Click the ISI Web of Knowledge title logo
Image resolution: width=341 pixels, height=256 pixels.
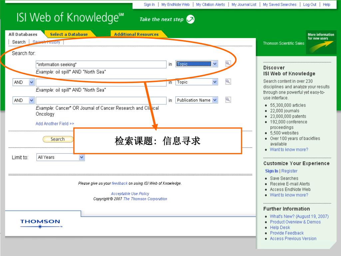click(70, 17)
